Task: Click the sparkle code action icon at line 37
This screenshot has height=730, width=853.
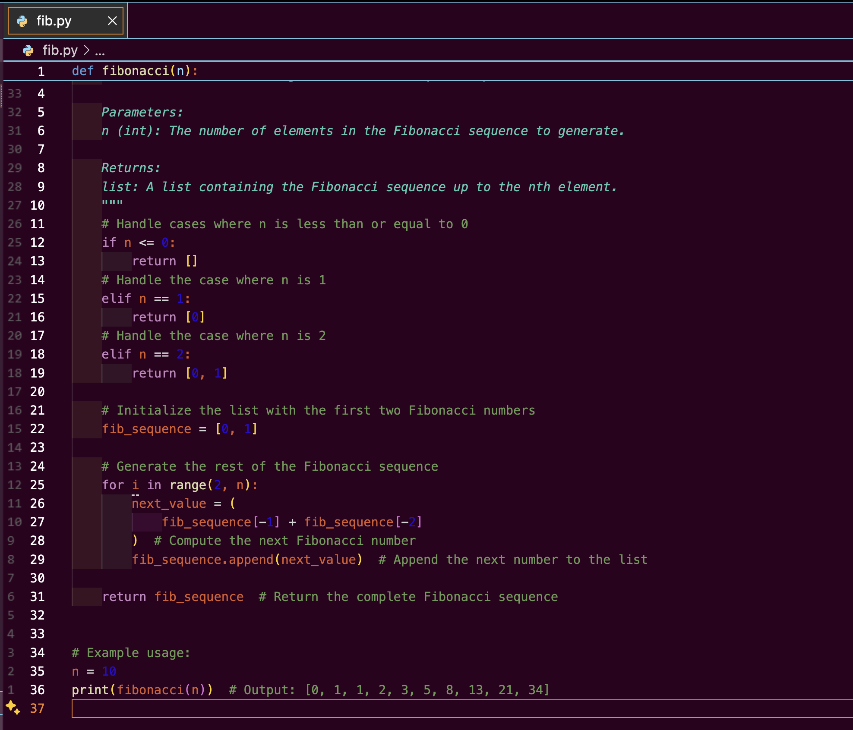Action: [x=13, y=708]
